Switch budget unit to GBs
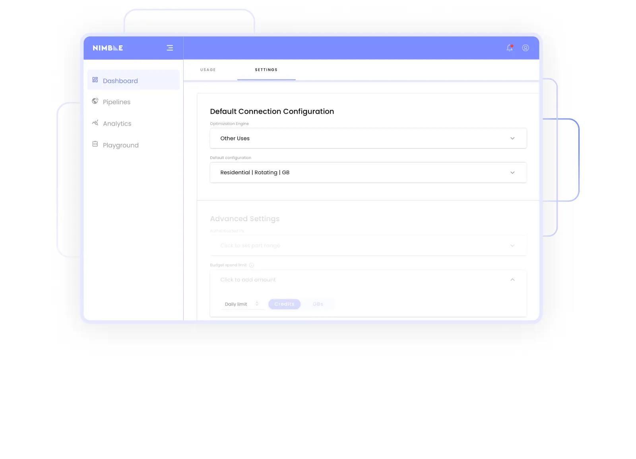Image resolution: width=636 pixels, height=459 pixels. click(x=318, y=304)
